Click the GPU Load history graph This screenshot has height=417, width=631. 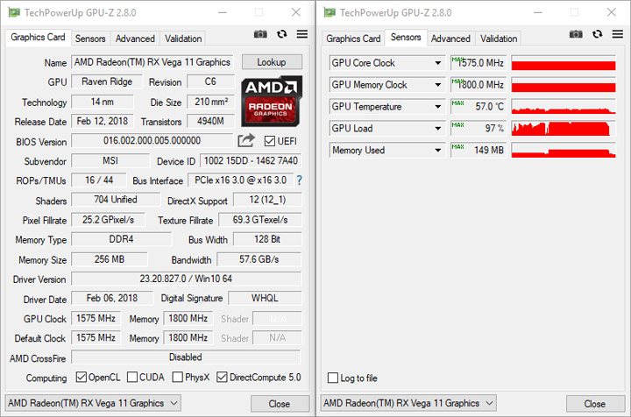click(564, 128)
